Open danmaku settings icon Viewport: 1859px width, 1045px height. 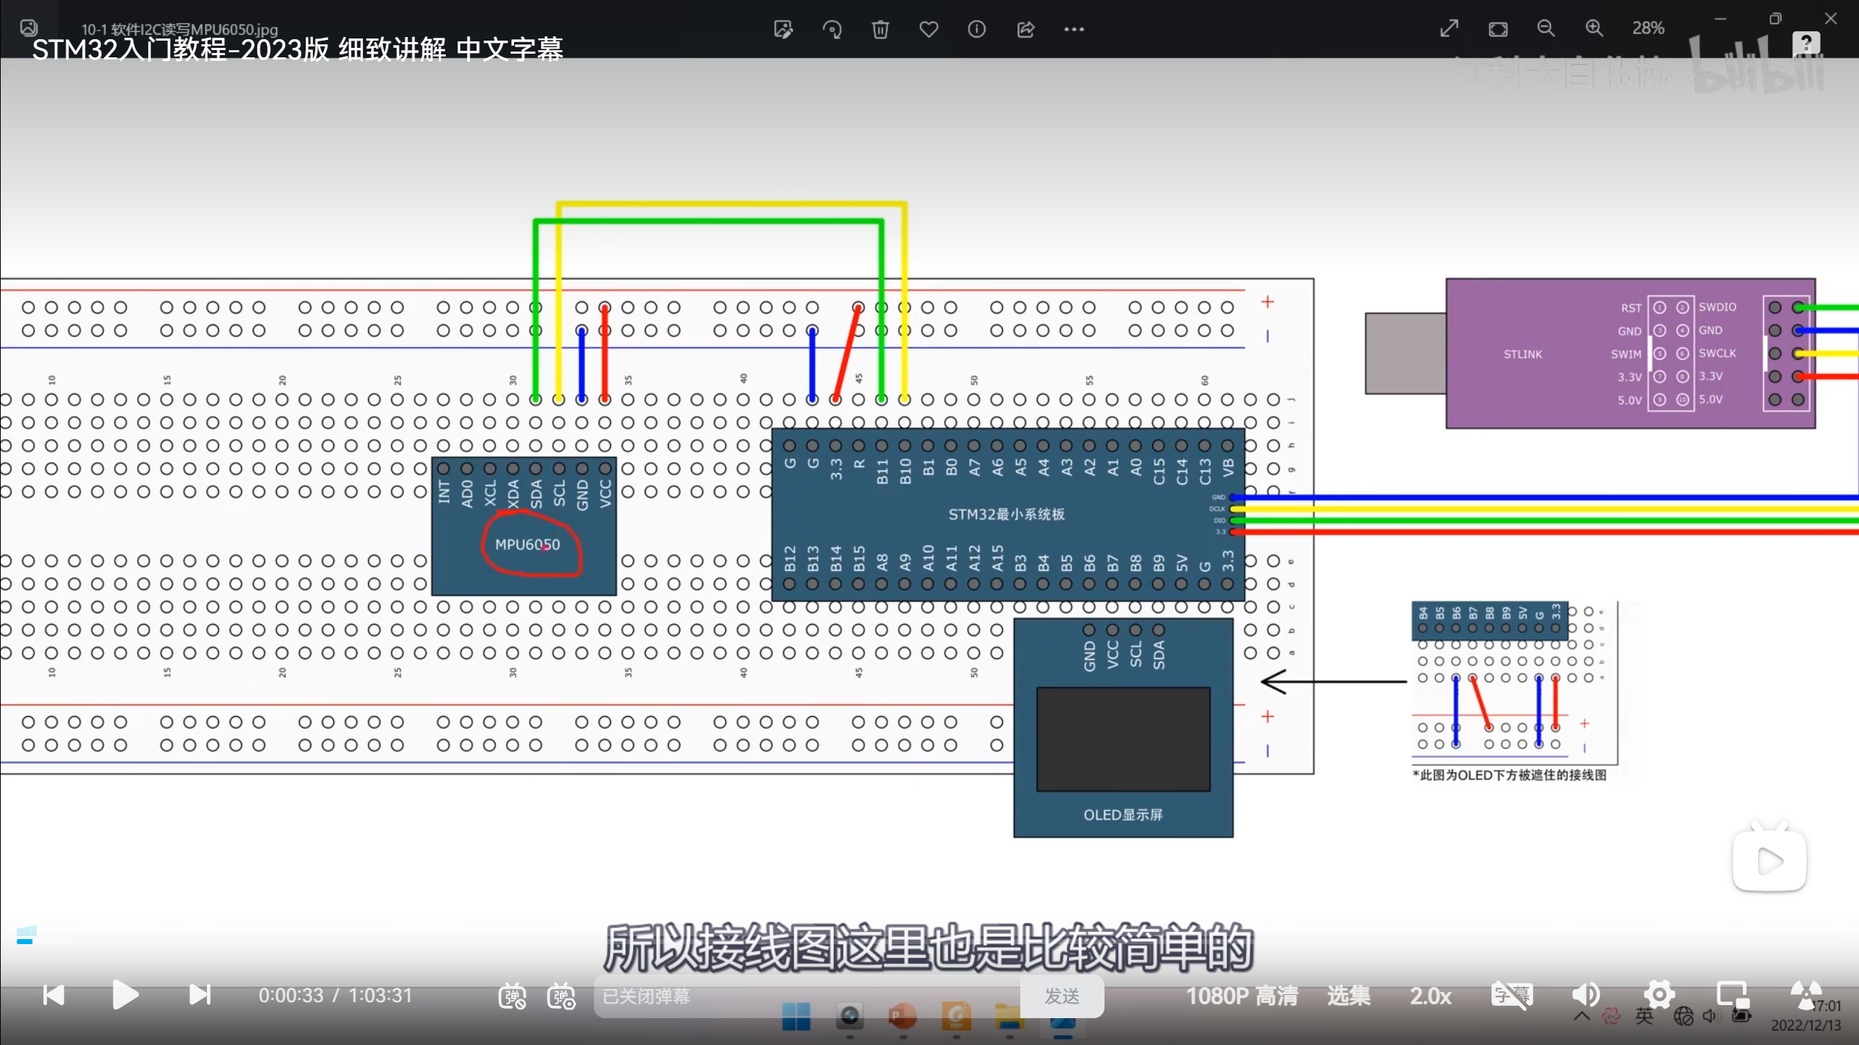(x=561, y=996)
